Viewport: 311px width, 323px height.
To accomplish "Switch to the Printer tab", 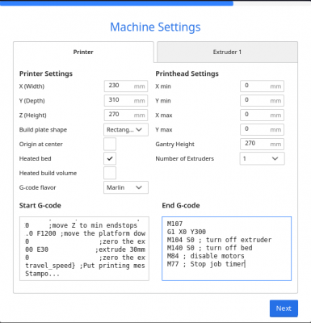I will [x=83, y=52].
